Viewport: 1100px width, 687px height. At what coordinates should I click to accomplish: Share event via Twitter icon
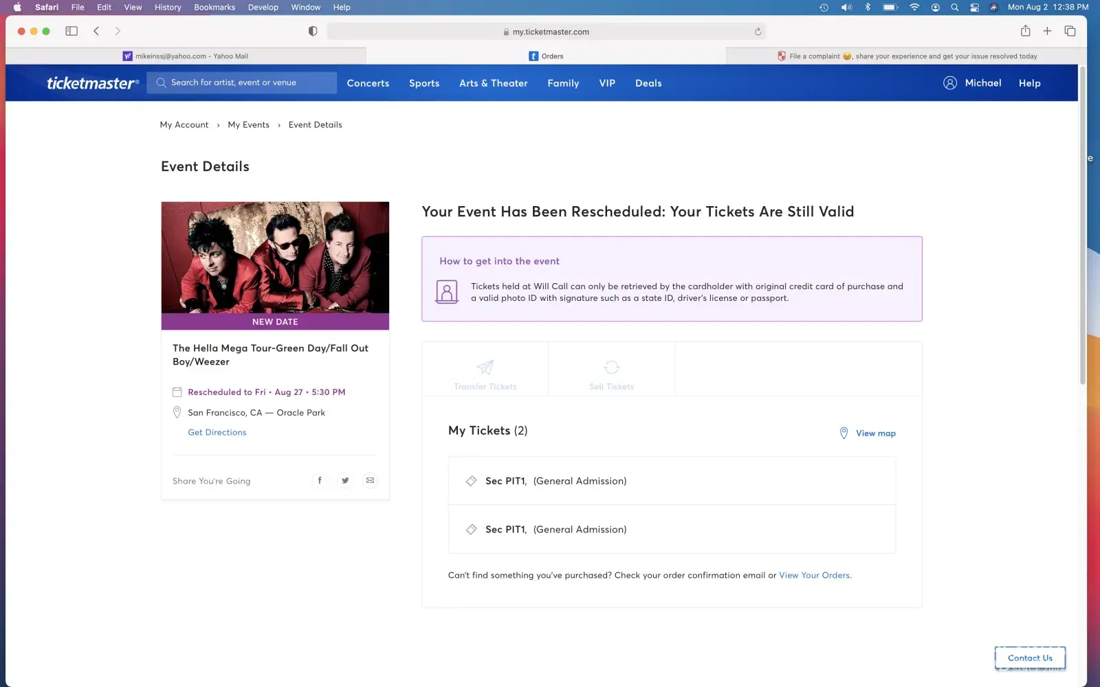[x=345, y=480]
